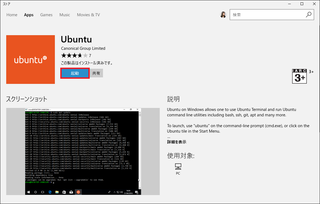Maximize the Store window
Image resolution: width=320 pixels, height=204 pixels.
point(302,4)
